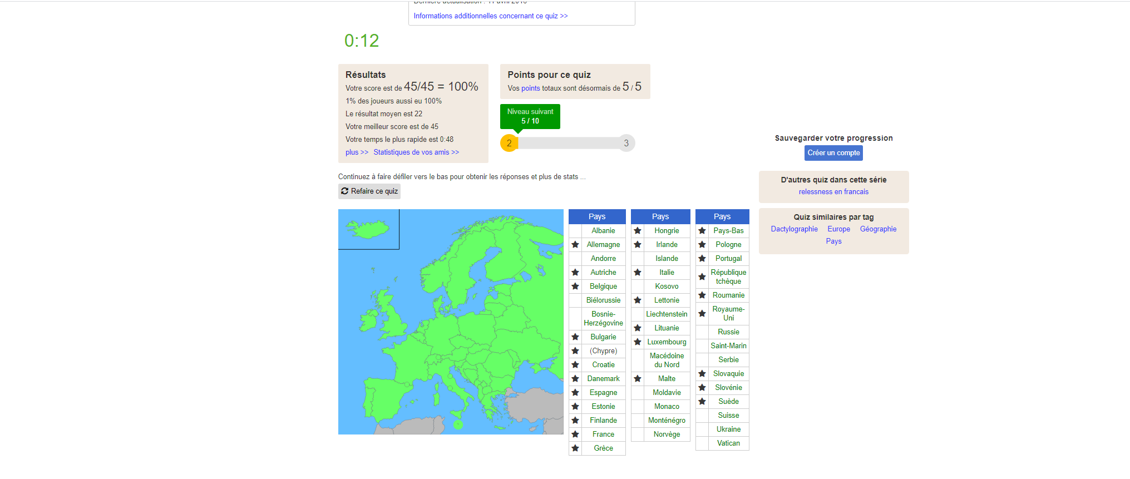Viewport: 1130px width, 479px height.
Task: Click the star icon beside Luxembourg
Action: (638, 342)
